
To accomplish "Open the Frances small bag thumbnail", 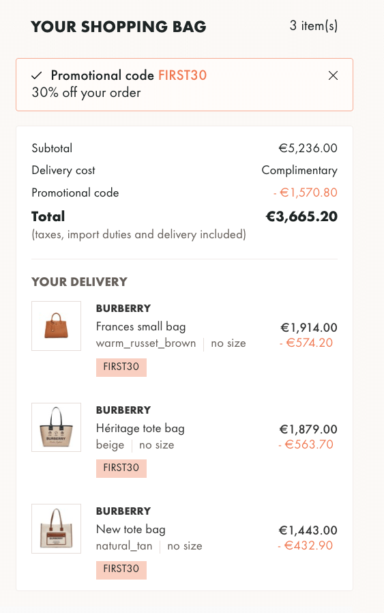I will click(x=56, y=326).
